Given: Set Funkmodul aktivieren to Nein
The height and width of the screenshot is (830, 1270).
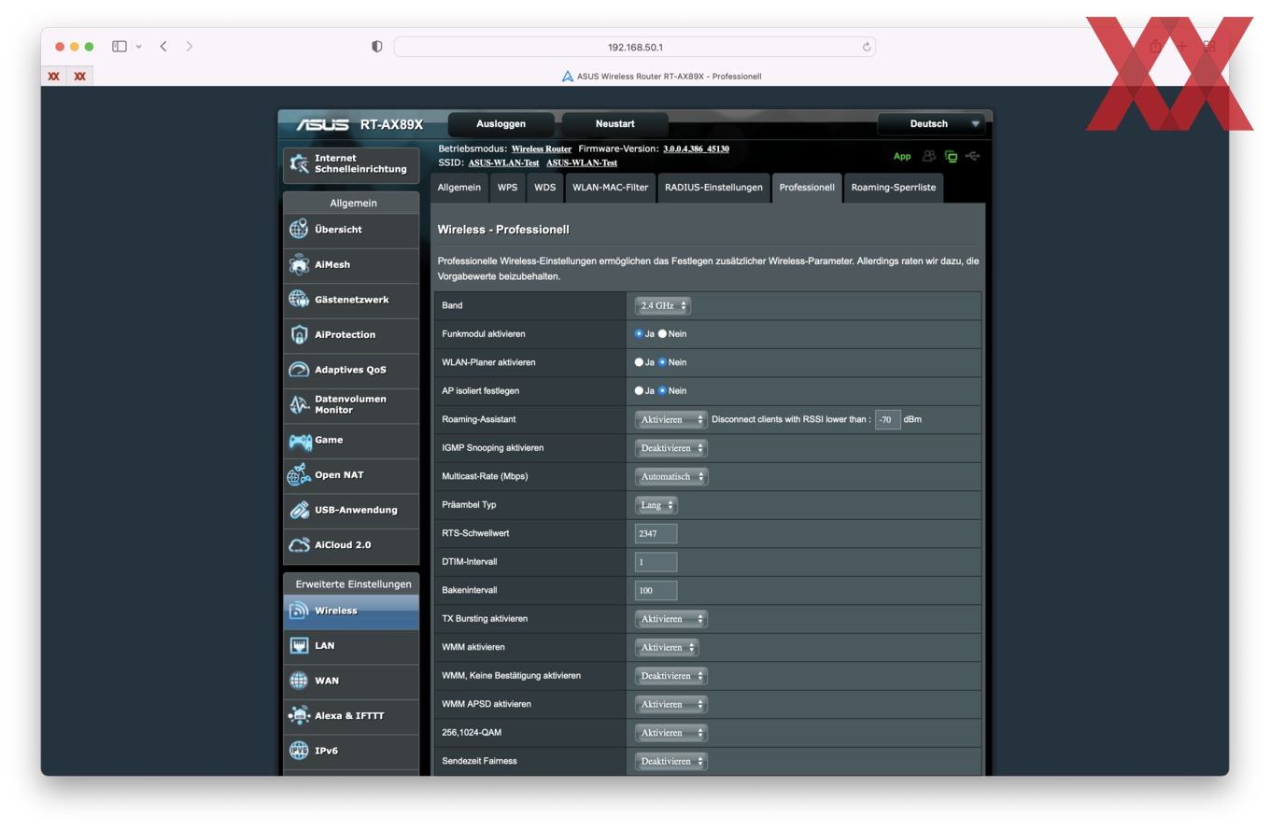Looking at the screenshot, I should point(662,333).
